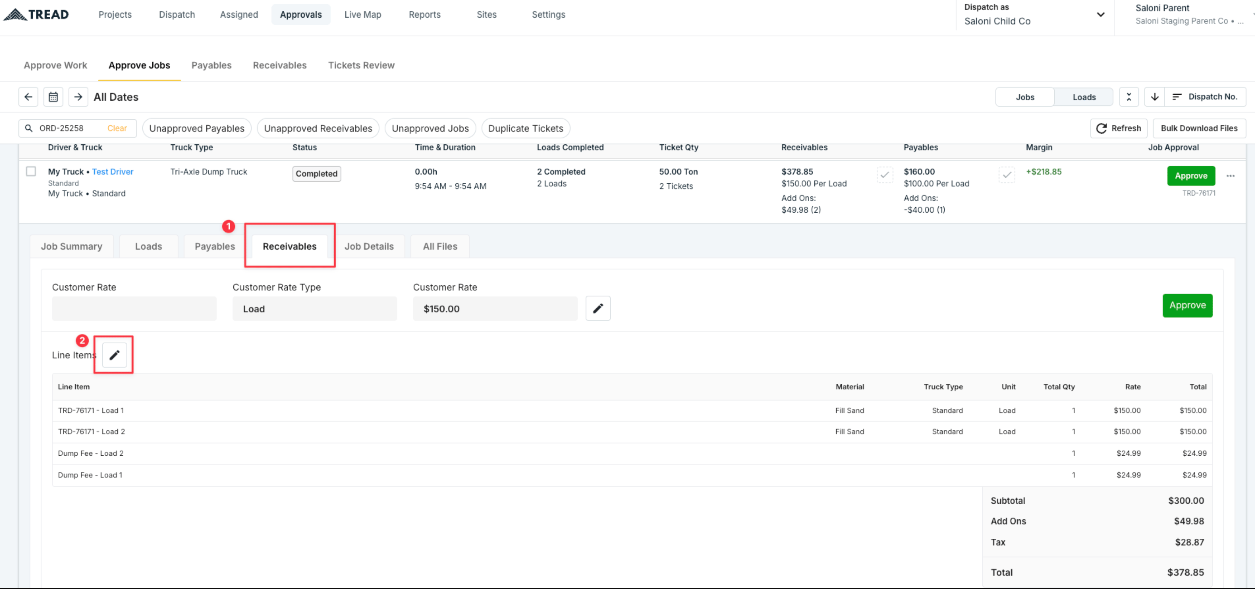Image resolution: width=1255 pixels, height=589 pixels.
Task: Click the Completed status badge
Action: [x=317, y=174]
